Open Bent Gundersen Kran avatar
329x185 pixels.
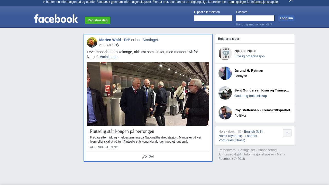tap(225, 93)
